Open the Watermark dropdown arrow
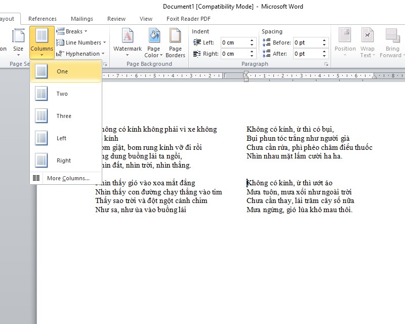405x324 pixels. point(127,55)
